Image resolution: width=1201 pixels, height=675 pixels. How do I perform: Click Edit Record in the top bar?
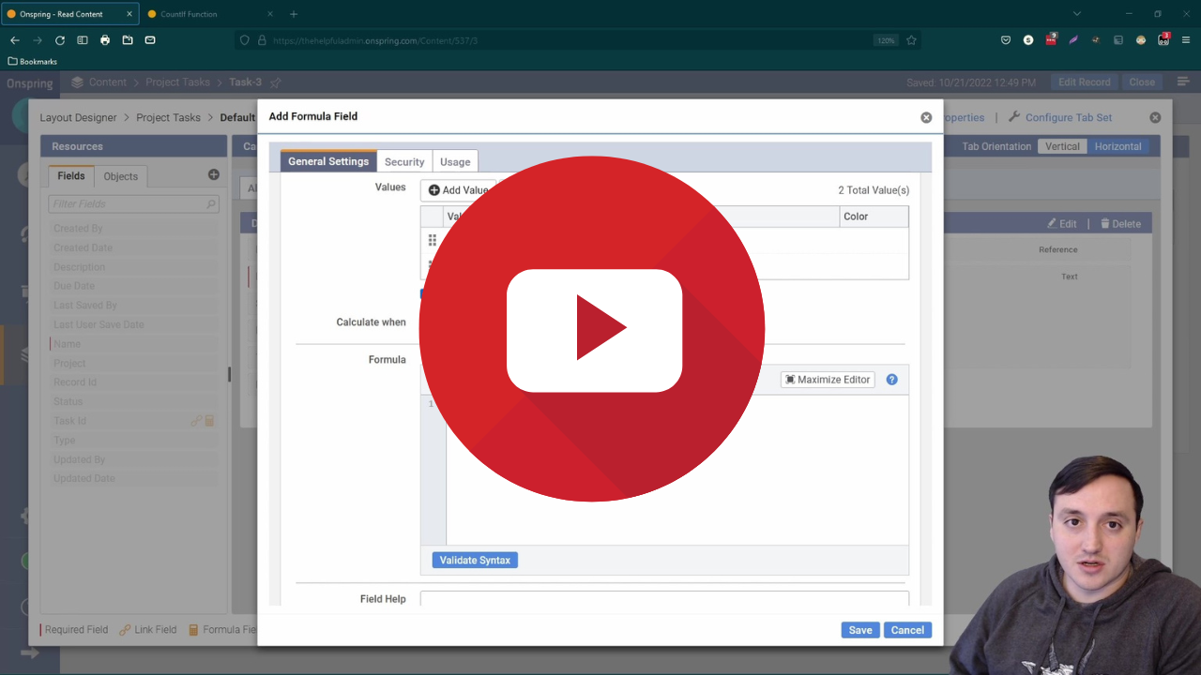[x=1084, y=82]
